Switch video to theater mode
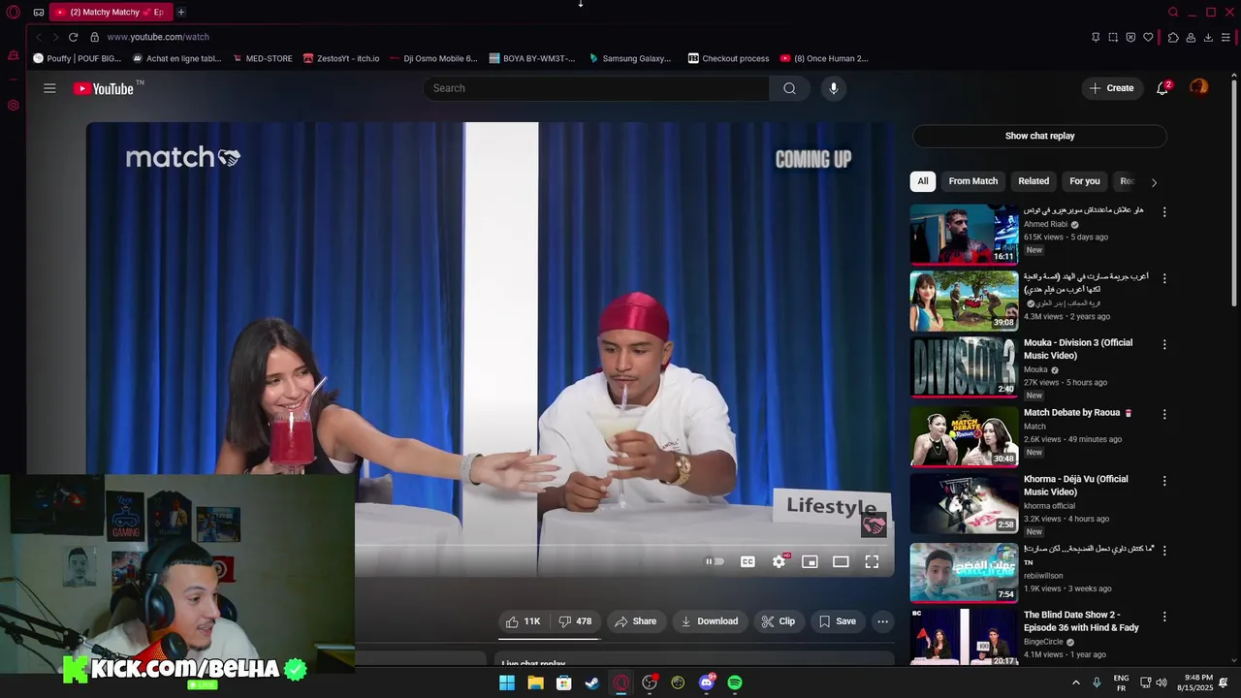The width and height of the screenshot is (1241, 698). click(x=841, y=561)
